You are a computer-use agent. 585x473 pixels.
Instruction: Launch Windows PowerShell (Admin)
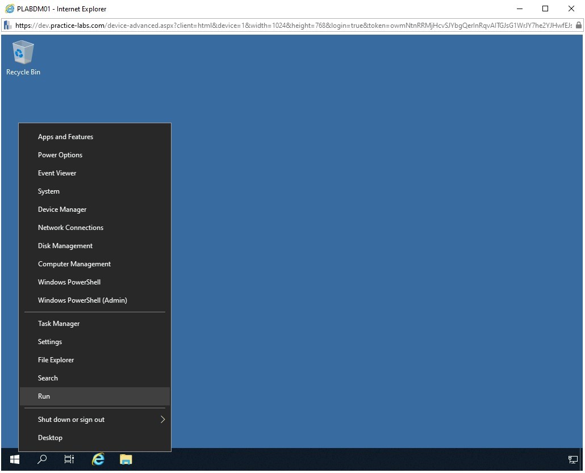(82, 300)
